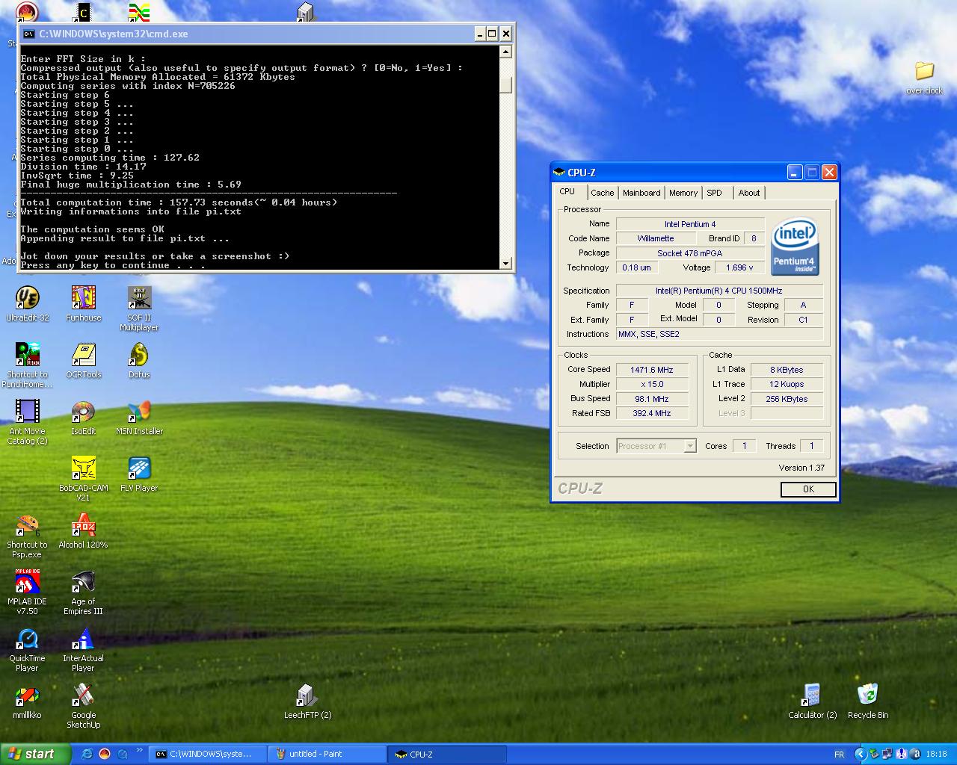The height and width of the screenshot is (765, 957).
Task: Click Level 2 cache 256 KBytes value
Action: tap(787, 399)
